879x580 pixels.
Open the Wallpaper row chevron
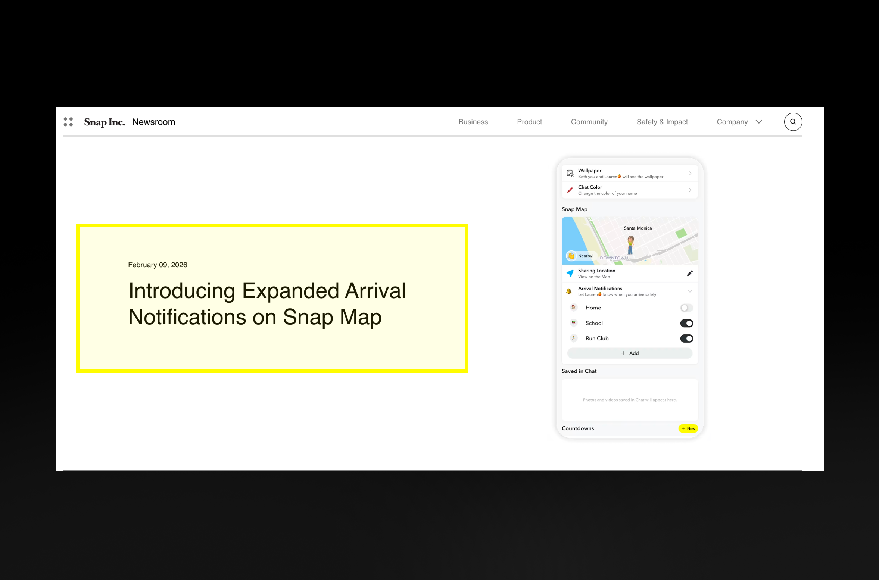pyautogui.click(x=690, y=173)
